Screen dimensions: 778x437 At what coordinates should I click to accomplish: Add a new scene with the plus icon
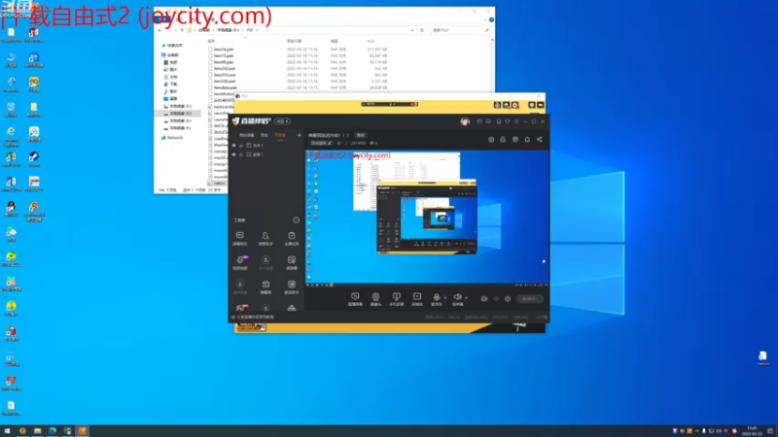[x=300, y=135]
